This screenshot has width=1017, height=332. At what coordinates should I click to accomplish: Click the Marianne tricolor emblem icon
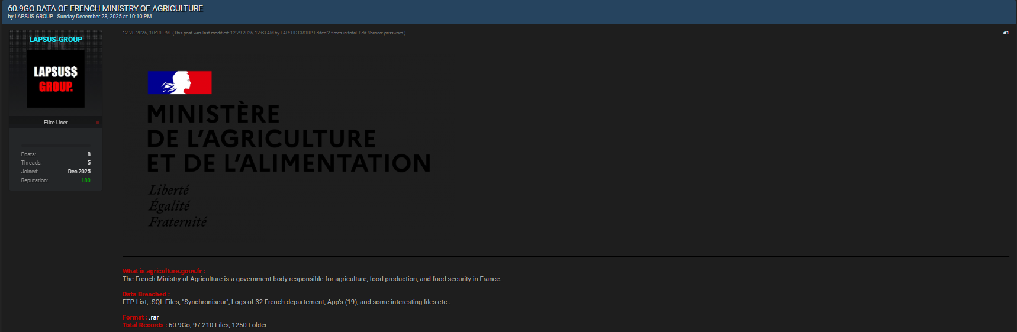[179, 83]
